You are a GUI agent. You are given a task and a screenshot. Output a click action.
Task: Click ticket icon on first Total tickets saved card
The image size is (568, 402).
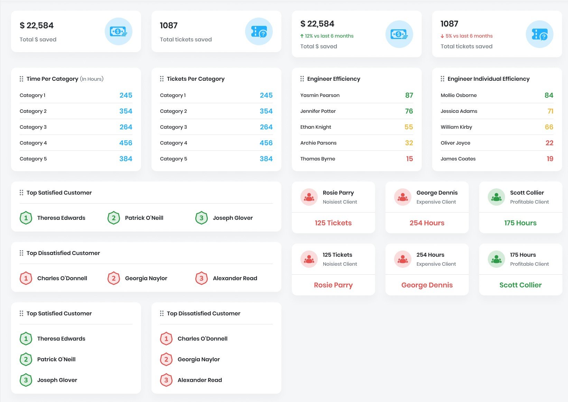[259, 31]
